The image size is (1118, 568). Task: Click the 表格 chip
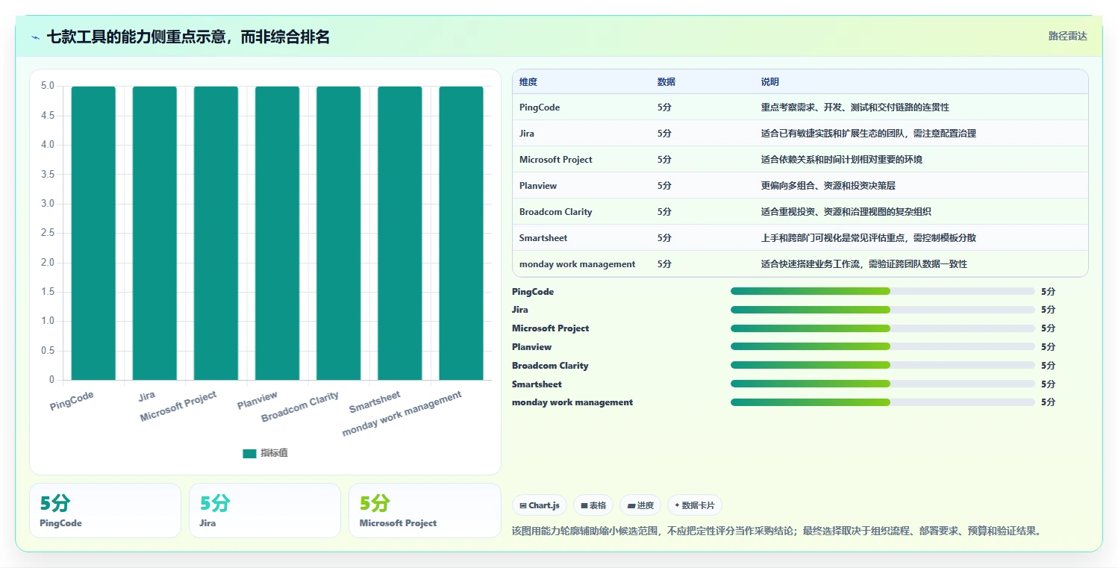(x=593, y=505)
